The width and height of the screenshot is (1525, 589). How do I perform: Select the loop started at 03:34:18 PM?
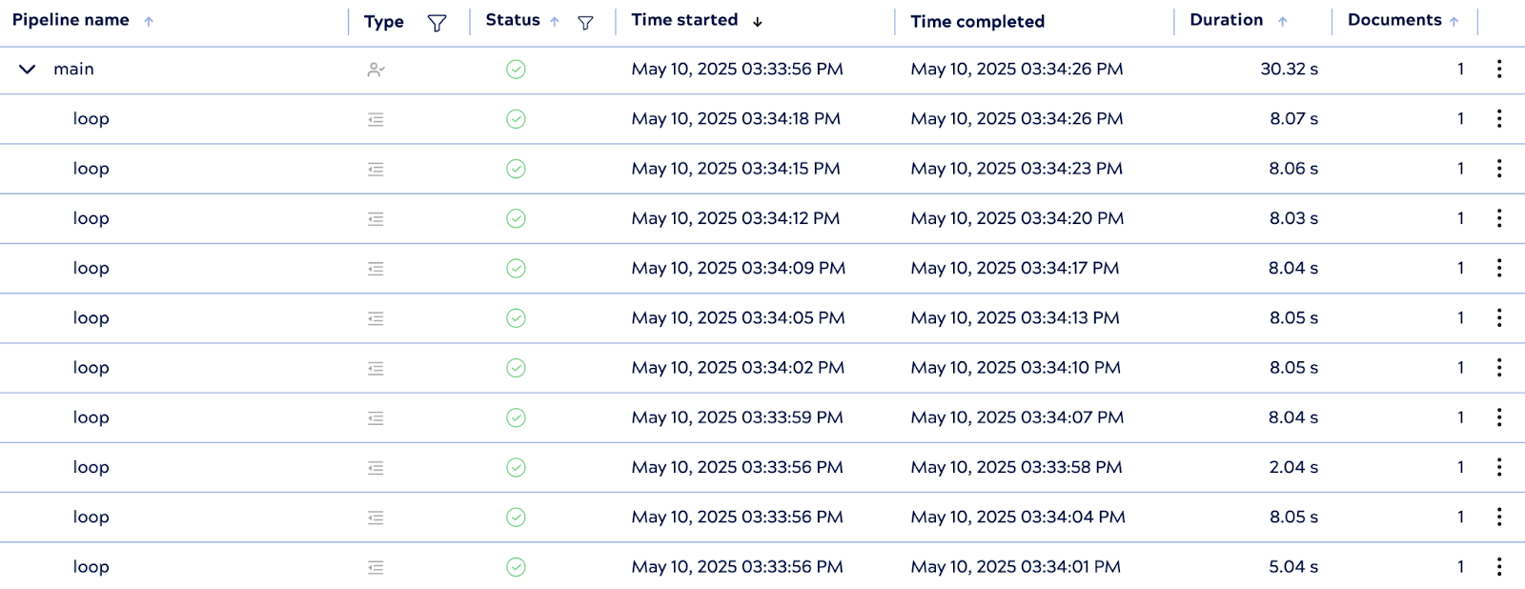[91, 118]
